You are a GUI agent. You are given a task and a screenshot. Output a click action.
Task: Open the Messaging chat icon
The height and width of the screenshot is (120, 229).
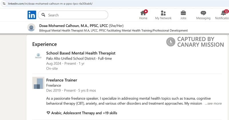click(203, 13)
